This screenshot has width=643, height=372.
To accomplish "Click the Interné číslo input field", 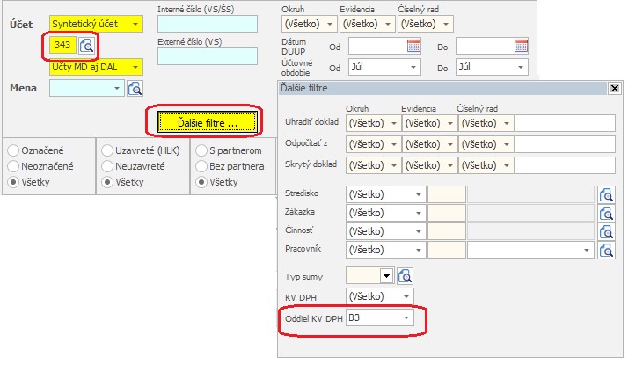I will tap(207, 24).
